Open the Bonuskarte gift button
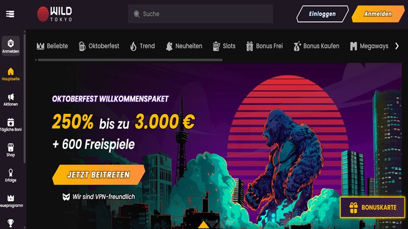408x229 pixels. pyautogui.click(x=373, y=207)
